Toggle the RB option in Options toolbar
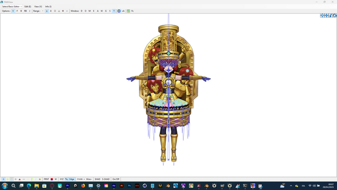The height and width of the screenshot is (190, 337). [x=25, y=11]
